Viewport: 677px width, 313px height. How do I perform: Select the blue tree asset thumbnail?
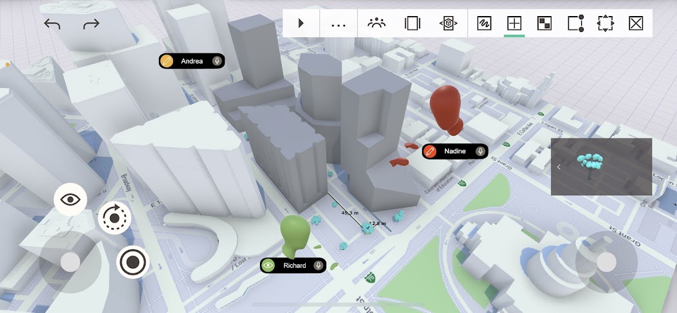click(x=589, y=166)
